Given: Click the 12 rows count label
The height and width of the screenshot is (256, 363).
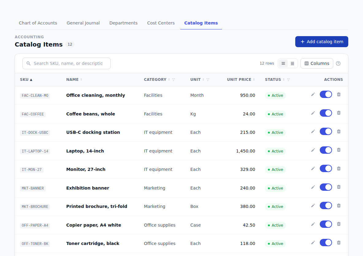Looking at the screenshot, I should click(267, 63).
